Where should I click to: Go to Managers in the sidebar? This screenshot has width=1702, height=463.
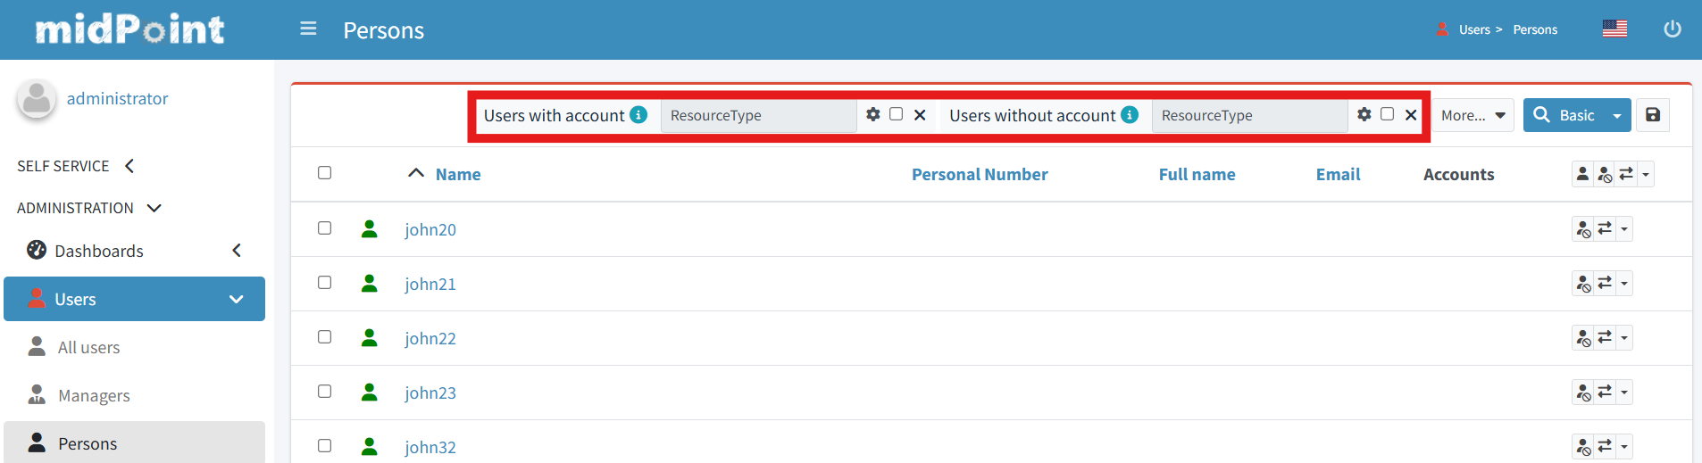[94, 395]
